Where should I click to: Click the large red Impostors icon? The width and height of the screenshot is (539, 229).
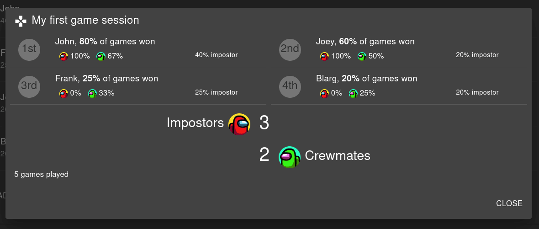239,124
